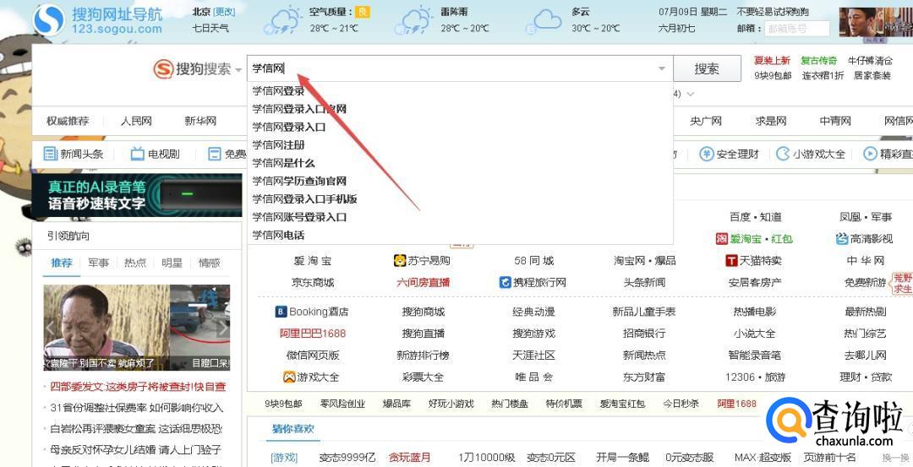Switch to the 明星 news tab
913x467 pixels.
tap(172, 263)
